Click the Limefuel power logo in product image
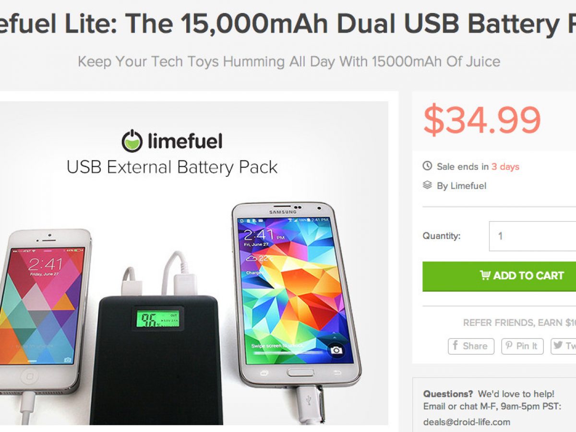 point(132,141)
